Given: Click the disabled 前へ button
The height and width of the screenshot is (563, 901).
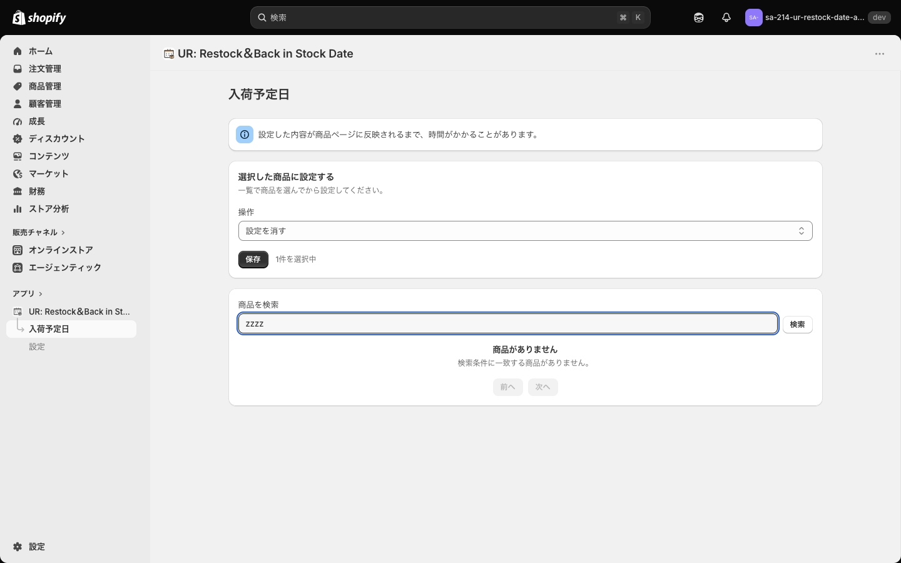Looking at the screenshot, I should pyautogui.click(x=508, y=387).
